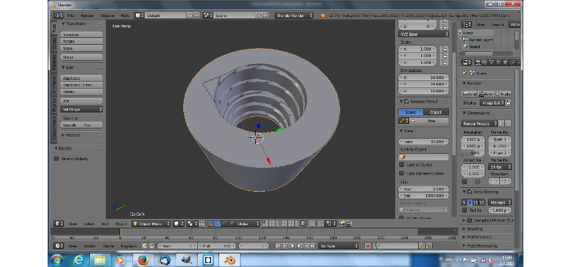Click the Duplicate button
This screenshot has width=571, height=267.
[x=82, y=78]
